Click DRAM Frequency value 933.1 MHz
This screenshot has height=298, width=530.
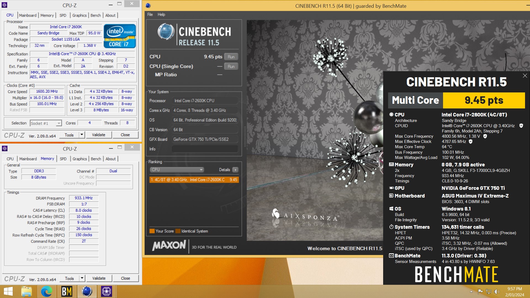(x=84, y=198)
